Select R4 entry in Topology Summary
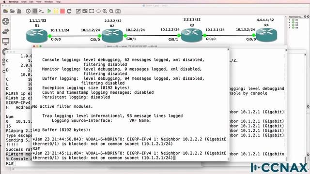Screen dimensions: 310x174 click(x=296, y=28)
